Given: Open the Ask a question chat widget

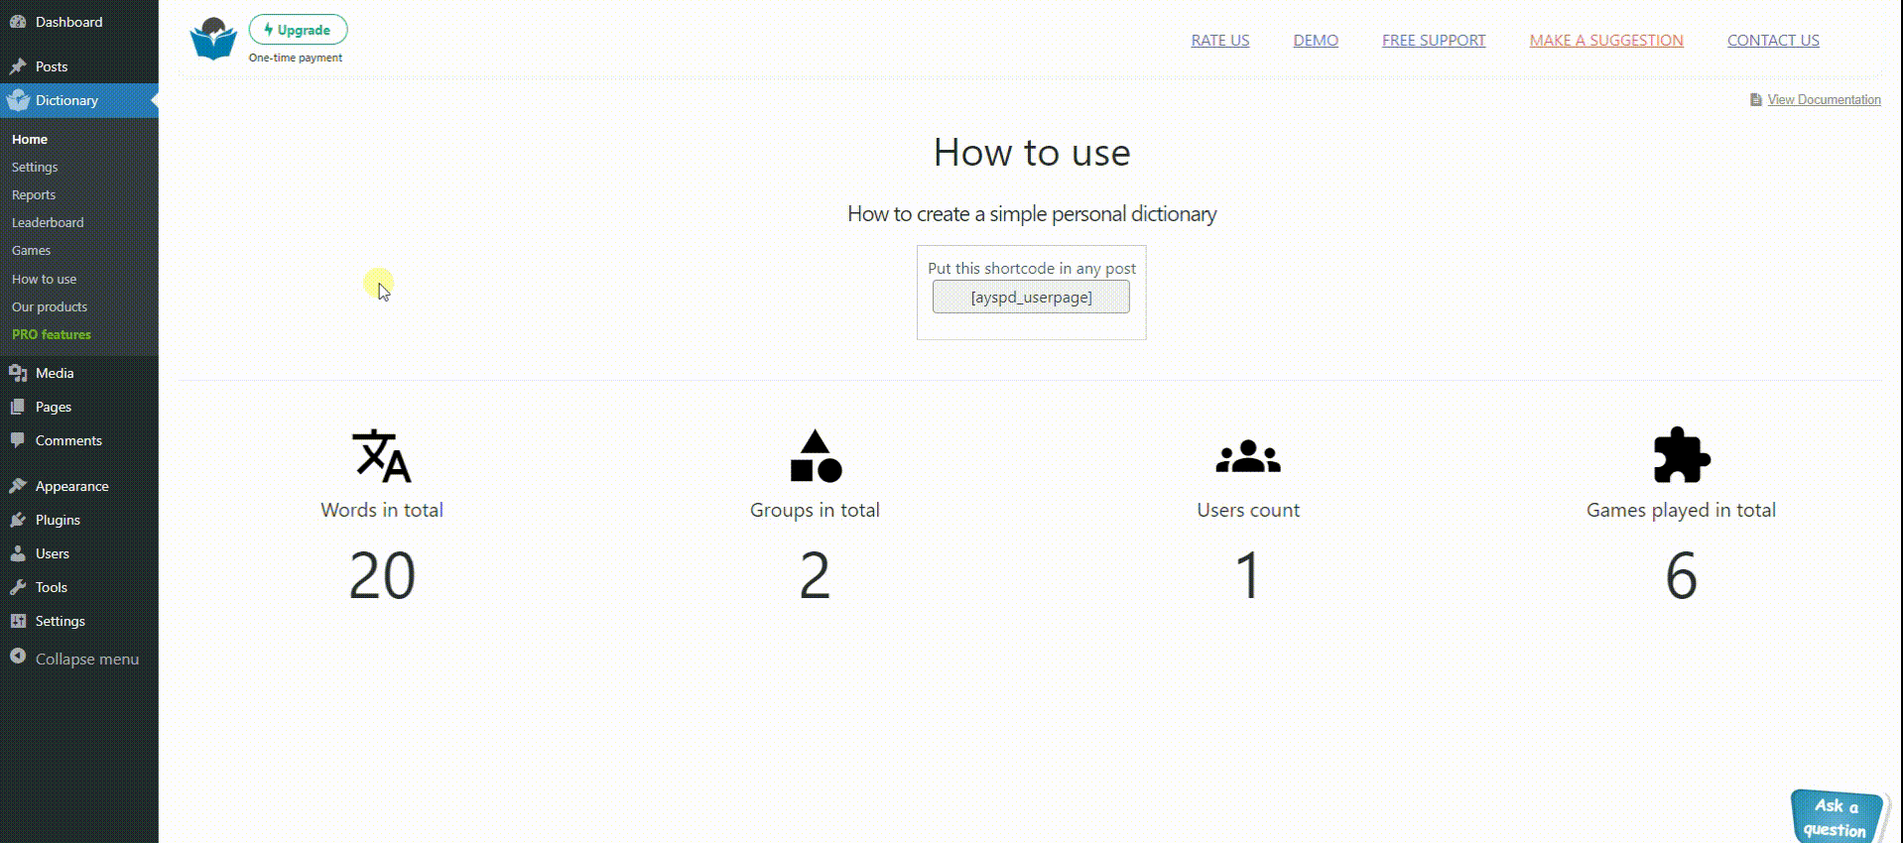Looking at the screenshot, I should 1840,816.
